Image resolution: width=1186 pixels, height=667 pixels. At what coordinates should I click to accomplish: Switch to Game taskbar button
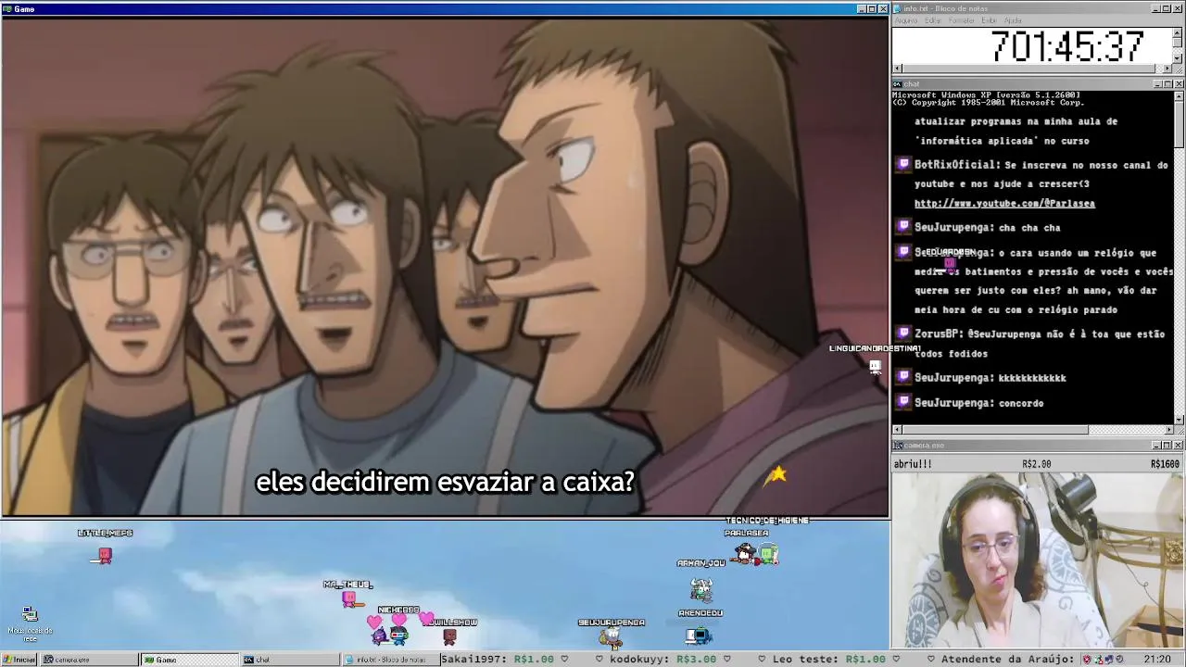coord(189,660)
